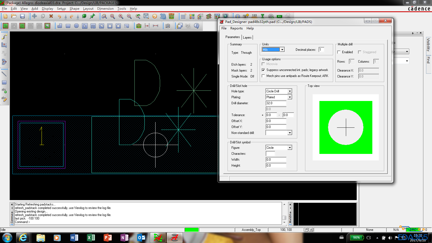Check Mech pins use antipads option
Screen dimensions: 432x243
click(263, 76)
